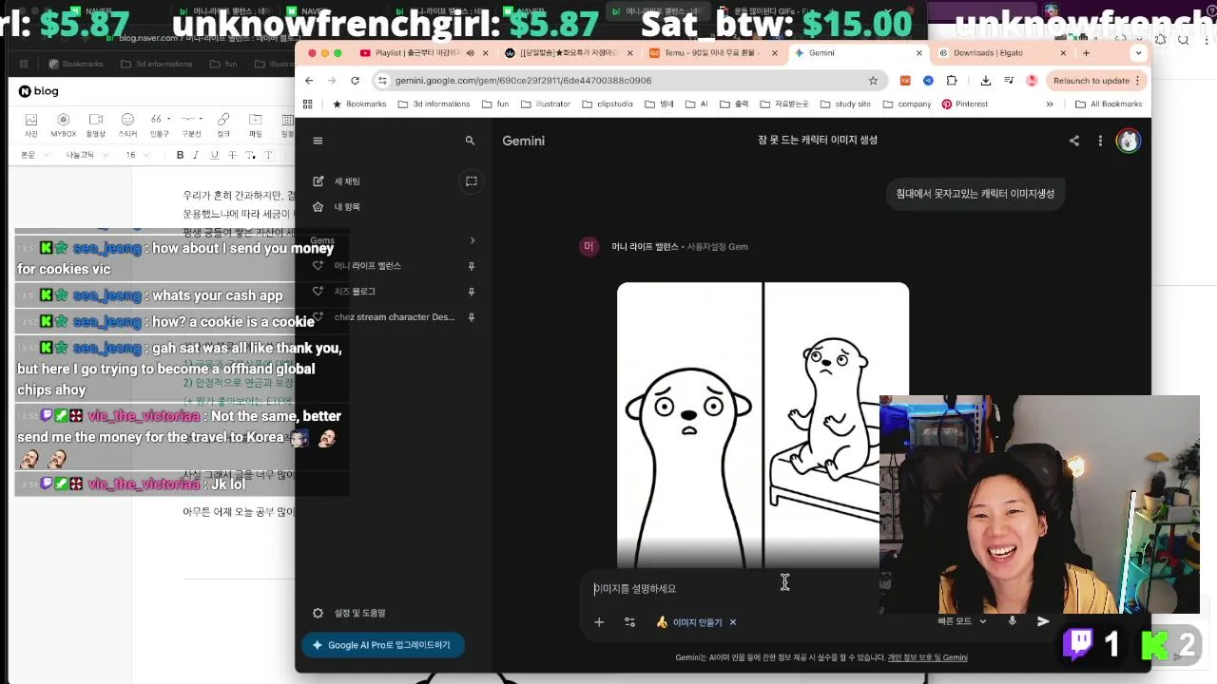The image size is (1217, 684).
Task: Toggle bold in Naver blog editor
Action: pyautogui.click(x=180, y=155)
